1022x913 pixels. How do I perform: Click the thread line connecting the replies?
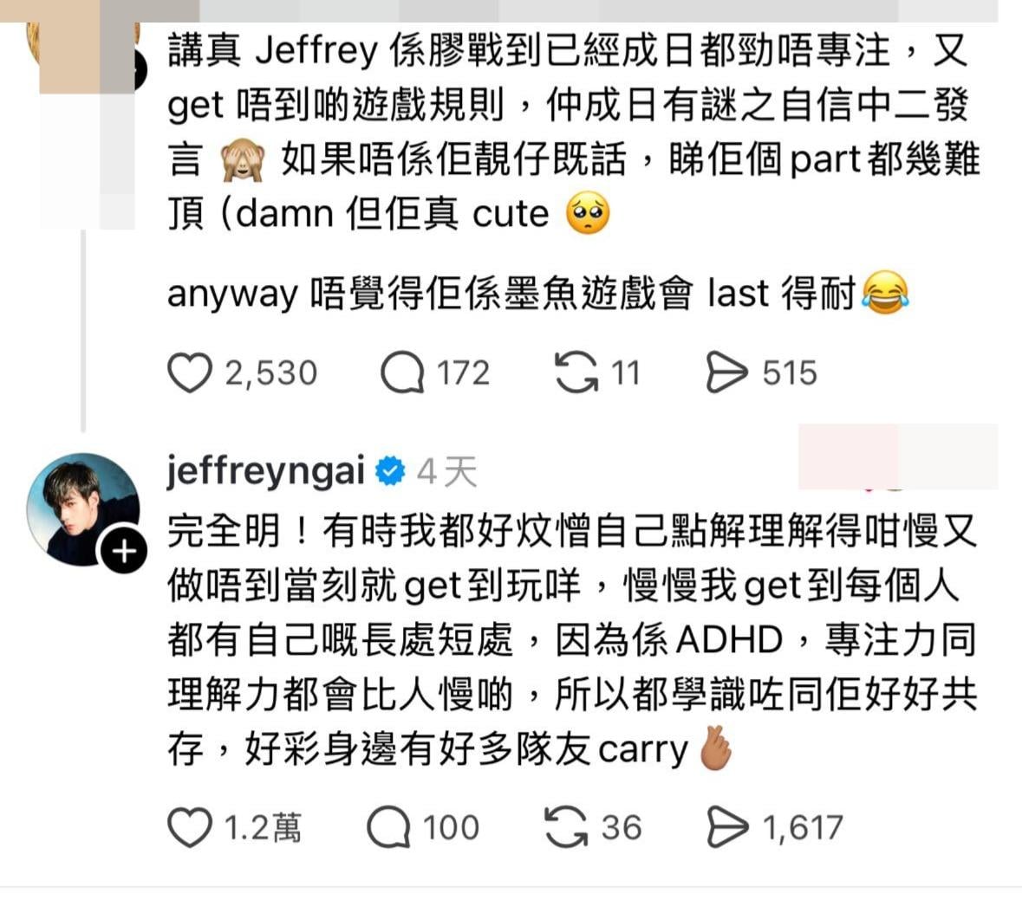82,331
